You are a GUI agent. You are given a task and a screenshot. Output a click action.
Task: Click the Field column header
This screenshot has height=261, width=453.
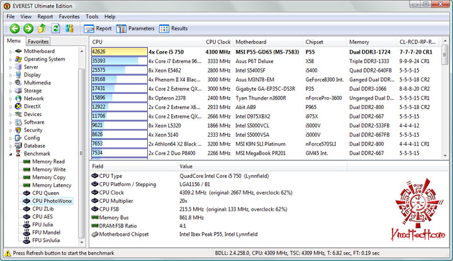pyautogui.click(x=133, y=166)
